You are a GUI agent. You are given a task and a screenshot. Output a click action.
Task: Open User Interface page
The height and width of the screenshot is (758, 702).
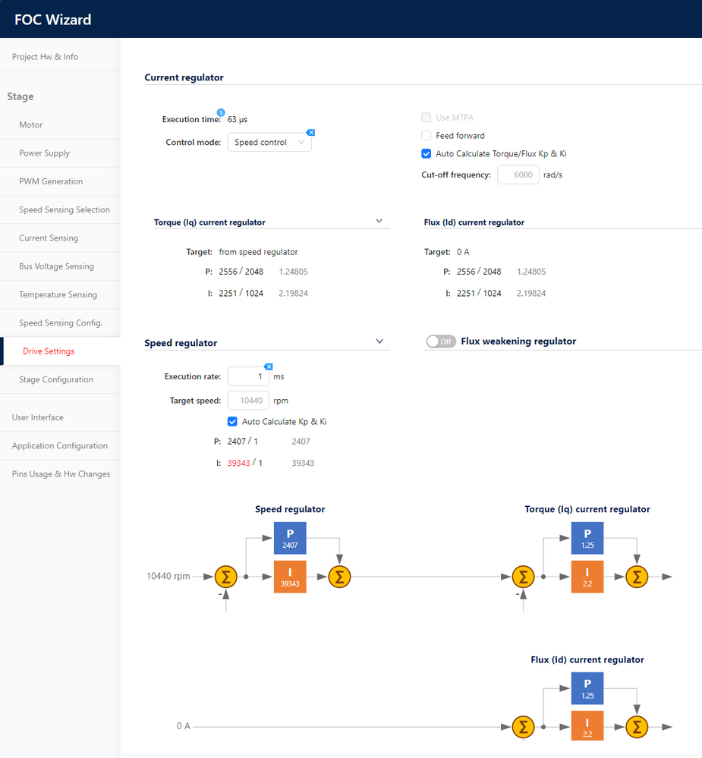coord(38,417)
